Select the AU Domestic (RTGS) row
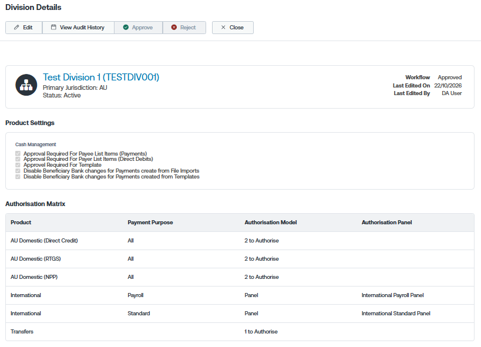The width and height of the screenshot is (481, 347). tap(240, 259)
